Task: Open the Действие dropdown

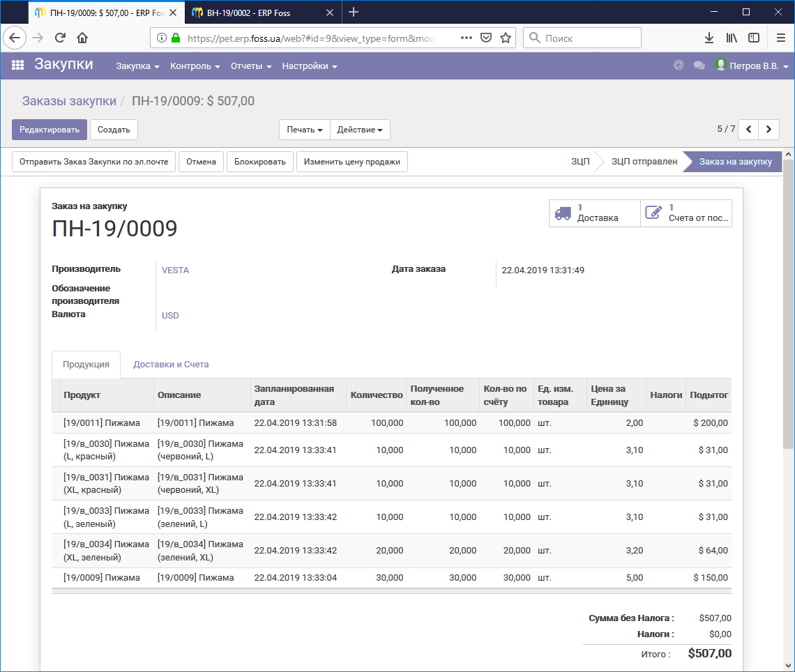Action: point(360,130)
